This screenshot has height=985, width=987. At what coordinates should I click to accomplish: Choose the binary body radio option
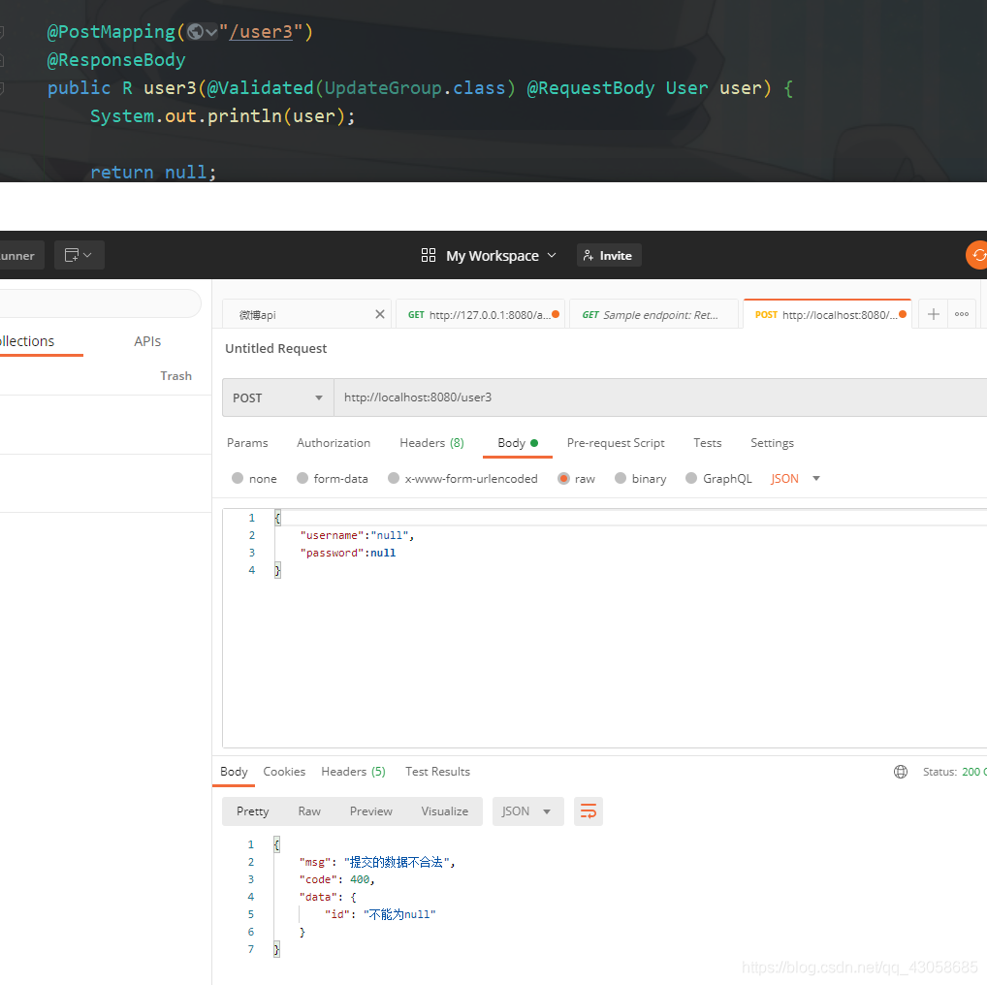pyautogui.click(x=621, y=478)
